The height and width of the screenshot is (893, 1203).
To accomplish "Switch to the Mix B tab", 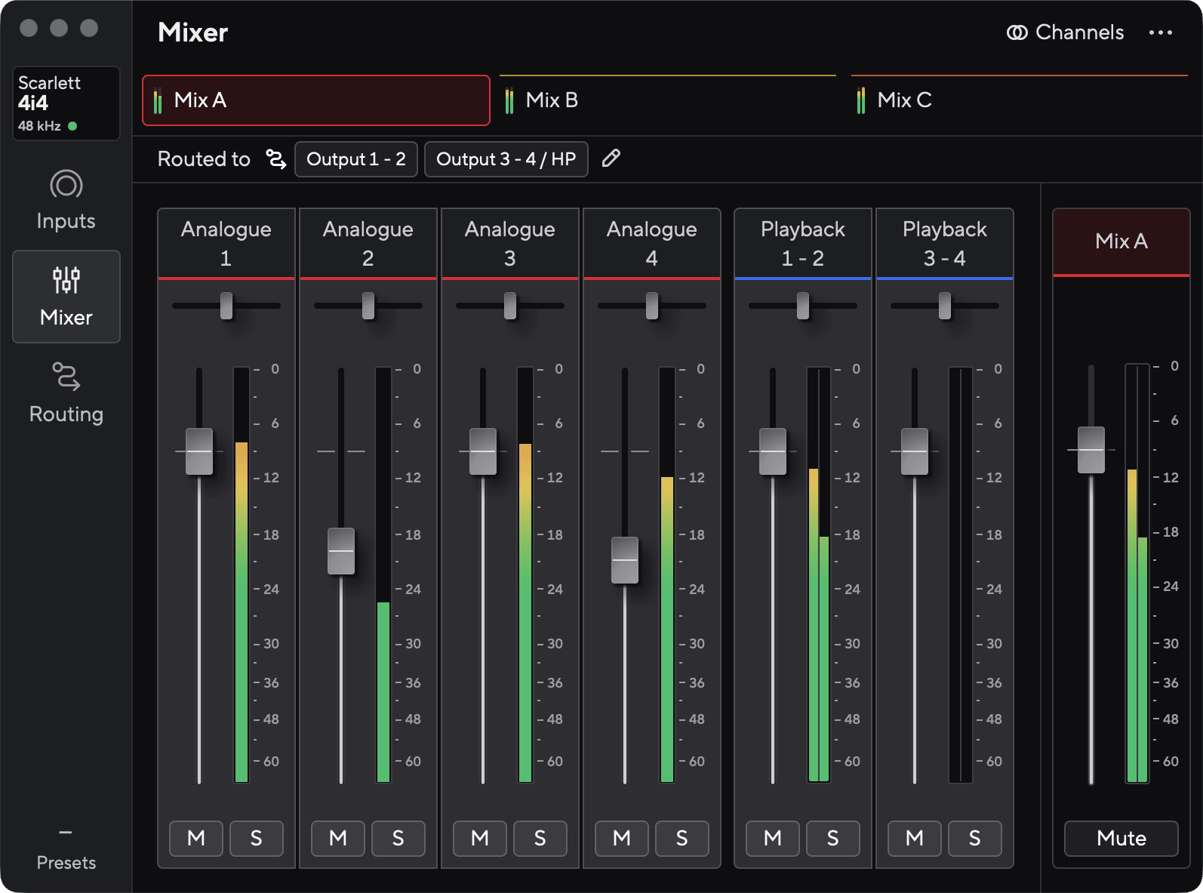I will pyautogui.click(x=668, y=100).
